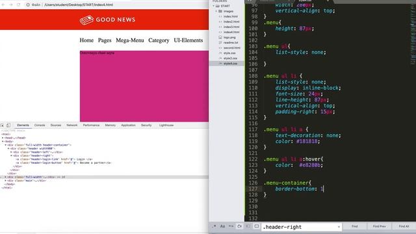The image size is (416, 234).
Task: Expand the main div in DOM tree
Action: click(6, 181)
